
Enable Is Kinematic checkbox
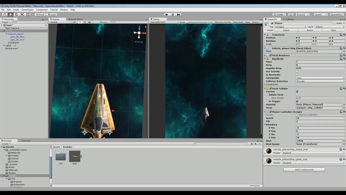tap(297, 75)
